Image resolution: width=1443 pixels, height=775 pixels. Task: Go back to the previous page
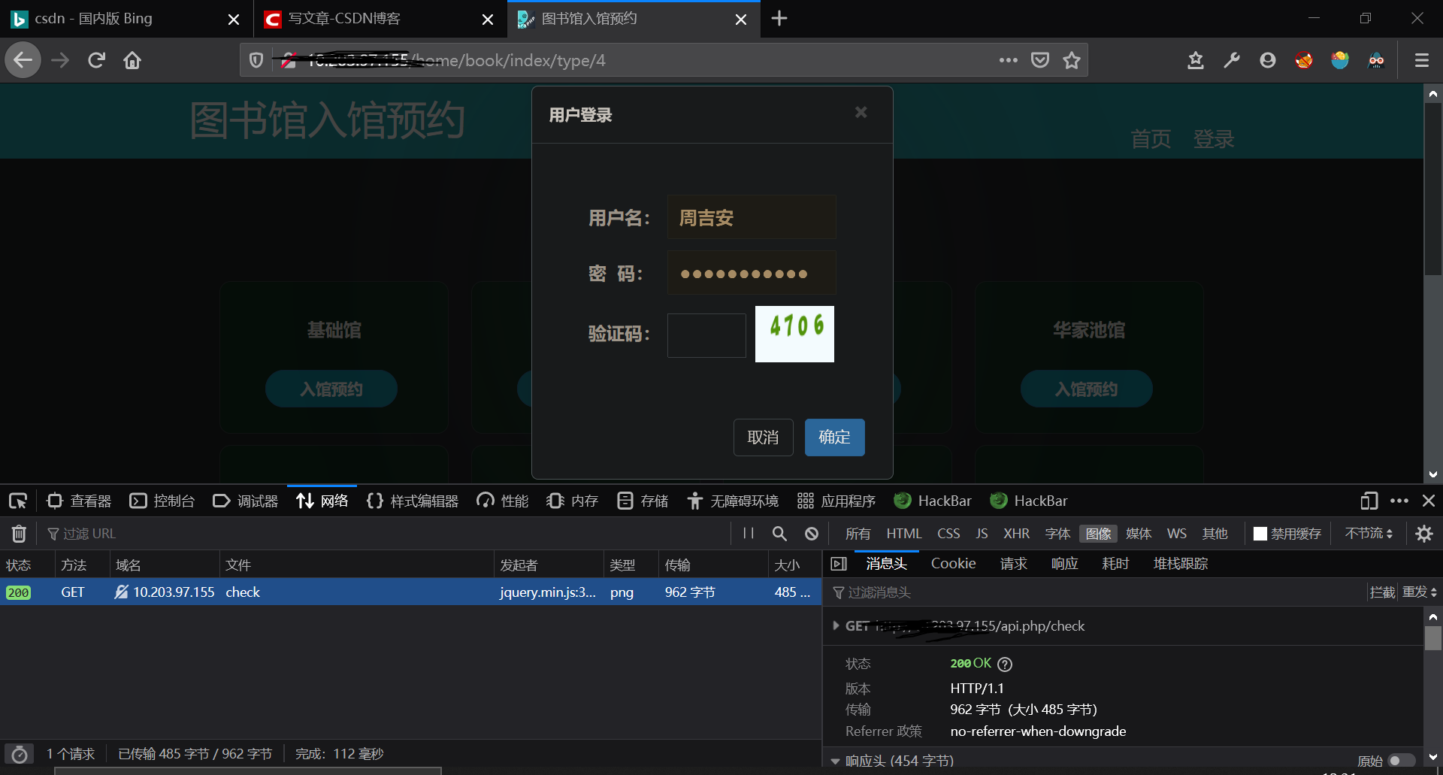click(x=23, y=60)
